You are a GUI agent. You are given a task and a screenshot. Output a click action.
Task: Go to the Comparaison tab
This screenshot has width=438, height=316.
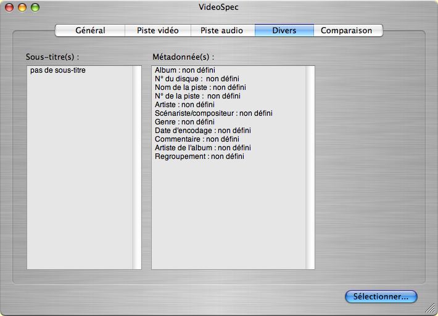[x=348, y=30]
